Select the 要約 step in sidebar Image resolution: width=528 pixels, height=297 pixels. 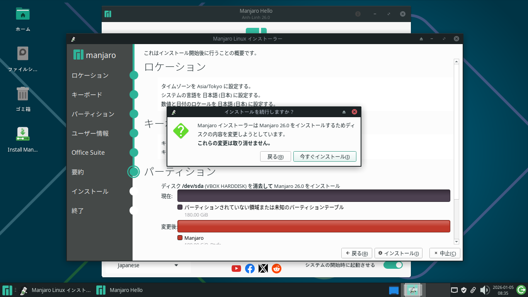pyautogui.click(x=78, y=172)
